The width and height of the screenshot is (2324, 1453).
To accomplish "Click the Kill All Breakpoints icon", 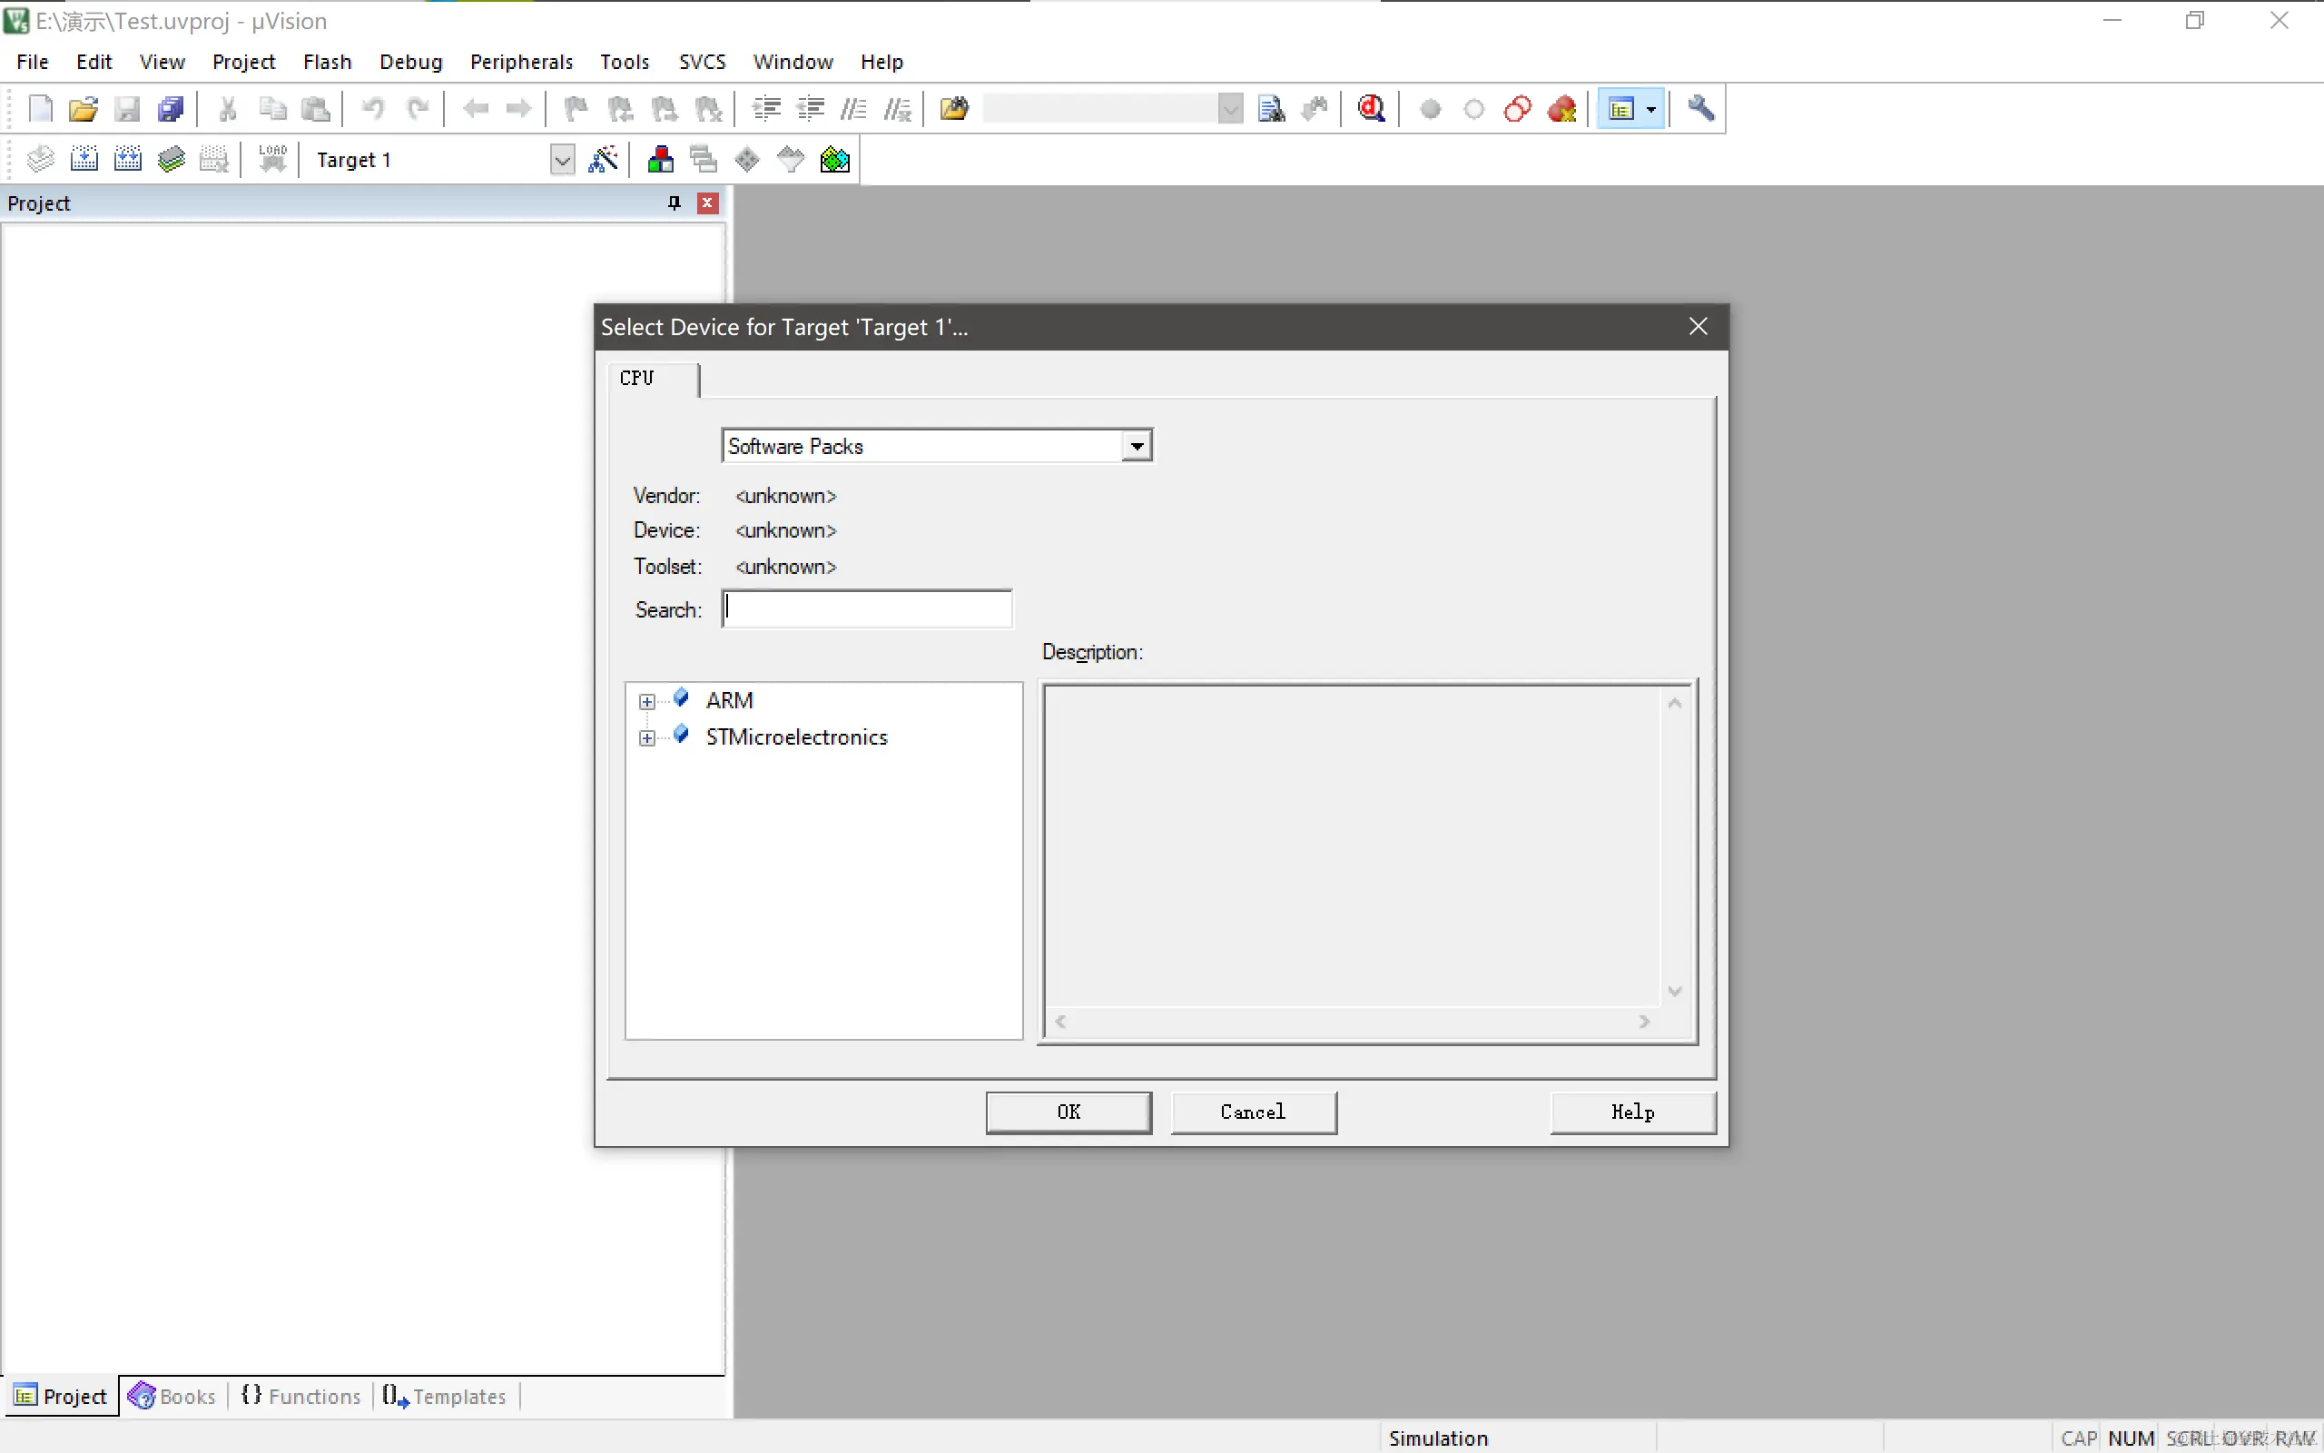I will [x=1562, y=109].
